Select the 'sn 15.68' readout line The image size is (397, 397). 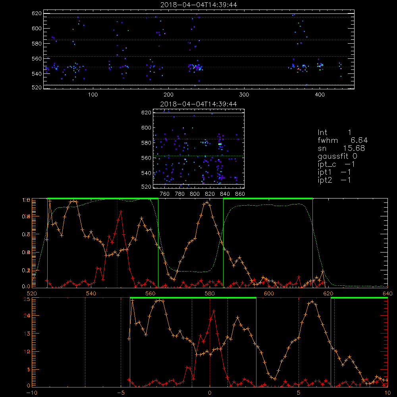tap(341, 148)
